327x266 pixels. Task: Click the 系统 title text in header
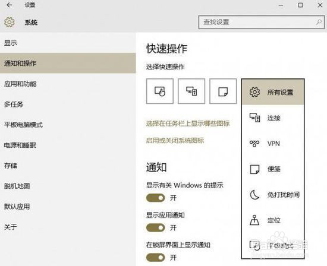[31, 22]
